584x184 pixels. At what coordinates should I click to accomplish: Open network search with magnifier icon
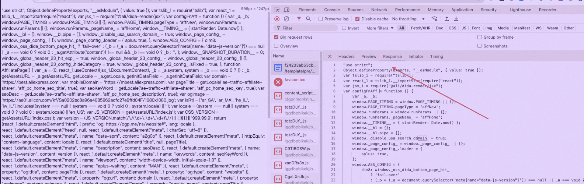pyautogui.click(x=308, y=19)
